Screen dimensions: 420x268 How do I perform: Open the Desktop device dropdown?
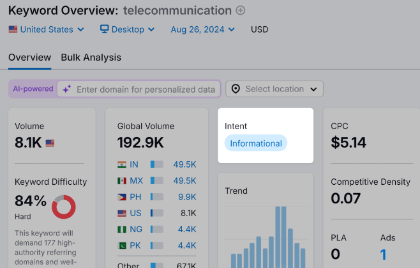128,29
